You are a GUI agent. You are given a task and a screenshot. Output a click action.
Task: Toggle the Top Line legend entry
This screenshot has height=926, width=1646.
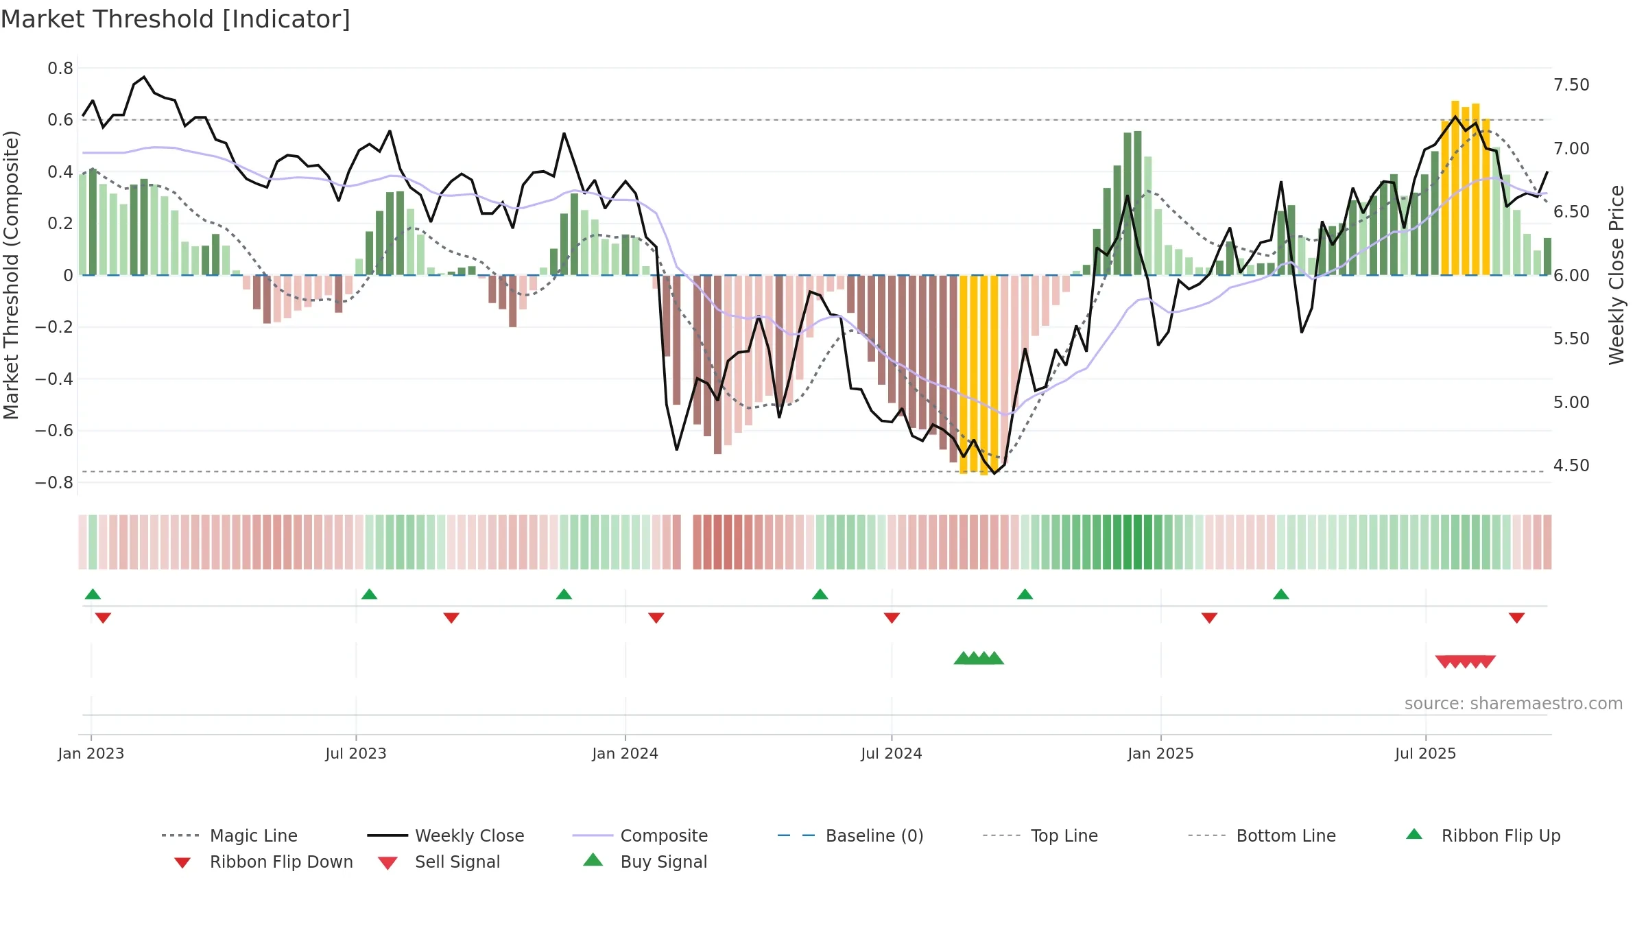coord(1040,835)
